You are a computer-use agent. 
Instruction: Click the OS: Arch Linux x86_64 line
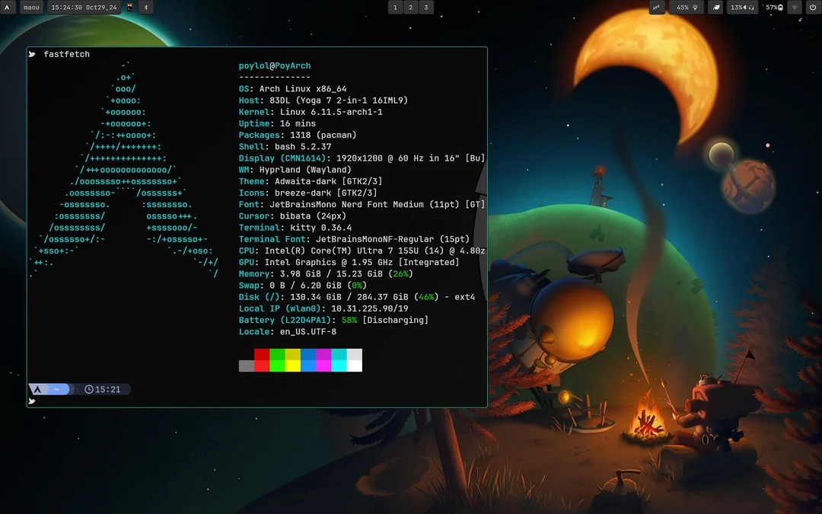point(292,88)
